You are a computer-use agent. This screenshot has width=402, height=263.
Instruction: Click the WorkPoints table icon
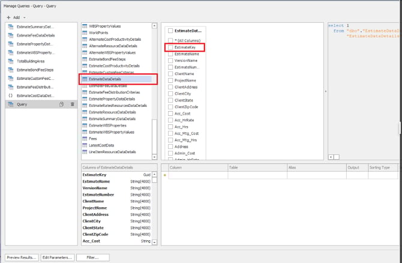pos(85,32)
